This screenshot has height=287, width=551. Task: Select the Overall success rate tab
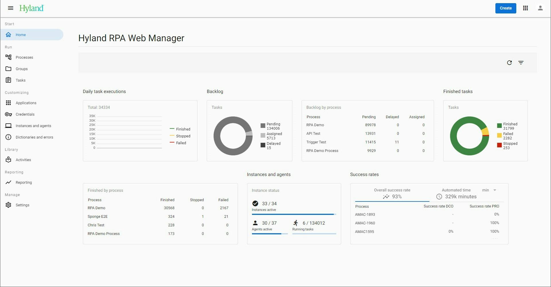point(392,194)
